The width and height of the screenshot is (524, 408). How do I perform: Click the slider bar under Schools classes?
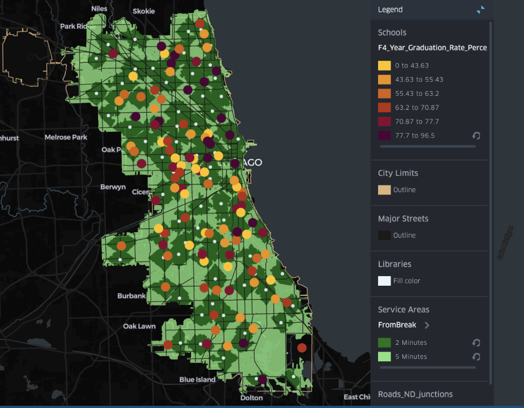click(x=428, y=147)
